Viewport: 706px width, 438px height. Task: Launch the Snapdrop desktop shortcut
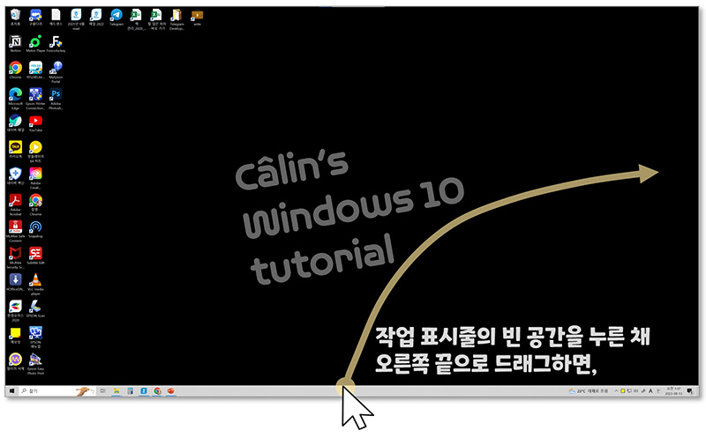[35, 229]
